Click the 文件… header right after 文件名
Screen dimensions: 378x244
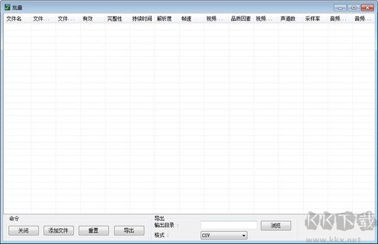(43, 19)
